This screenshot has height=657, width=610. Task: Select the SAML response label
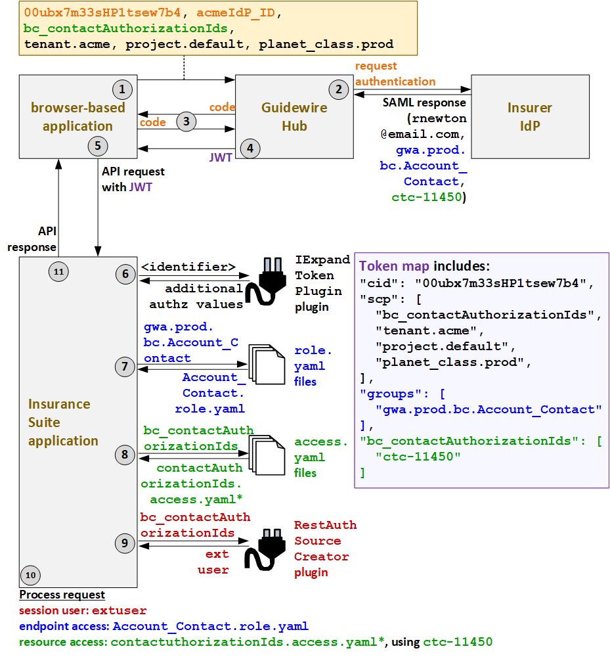tap(424, 102)
